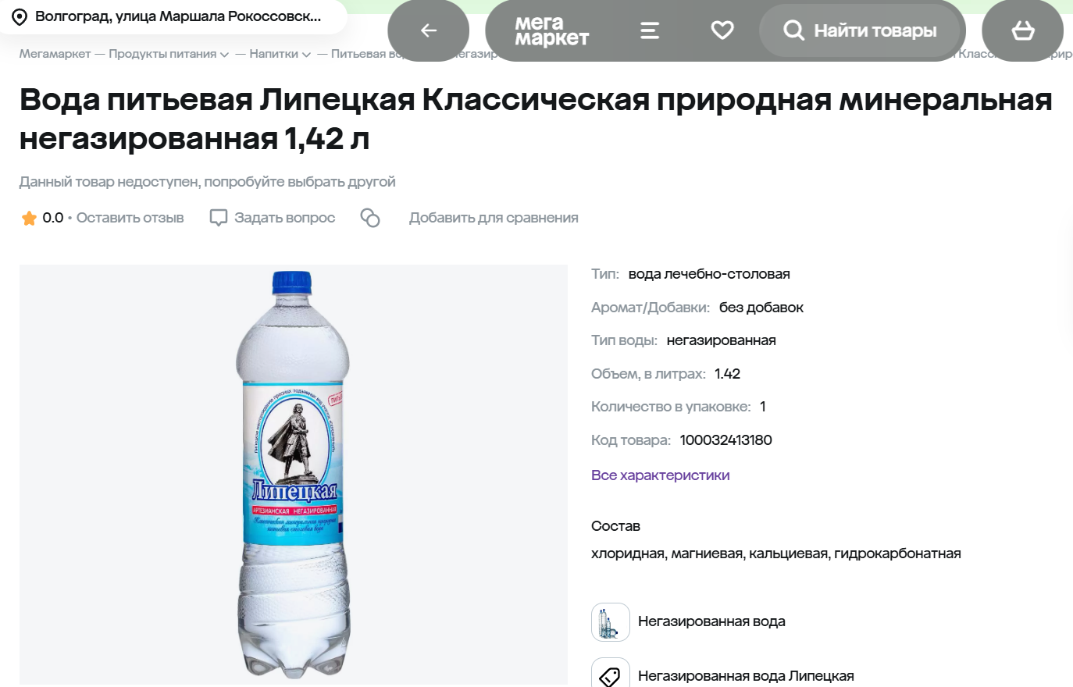
Task: Click Задать вопрос link
Action: point(284,218)
